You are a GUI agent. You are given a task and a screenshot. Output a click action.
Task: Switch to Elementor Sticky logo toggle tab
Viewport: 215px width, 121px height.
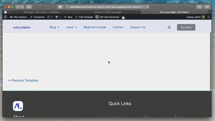108,12
